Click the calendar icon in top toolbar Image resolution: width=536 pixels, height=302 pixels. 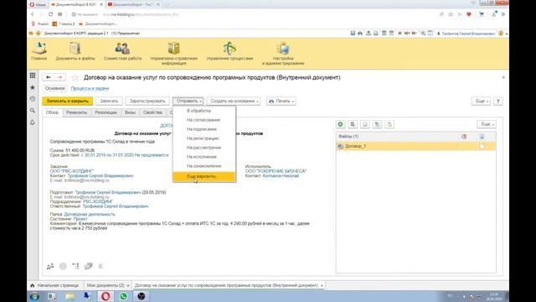(x=391, y=34)
